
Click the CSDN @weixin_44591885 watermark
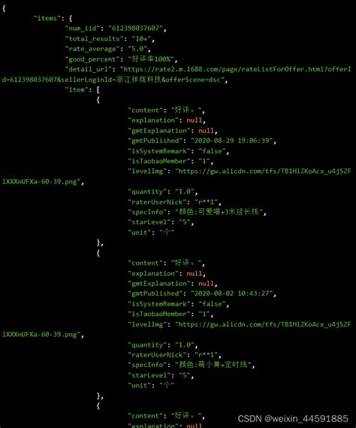click(293, 419)
